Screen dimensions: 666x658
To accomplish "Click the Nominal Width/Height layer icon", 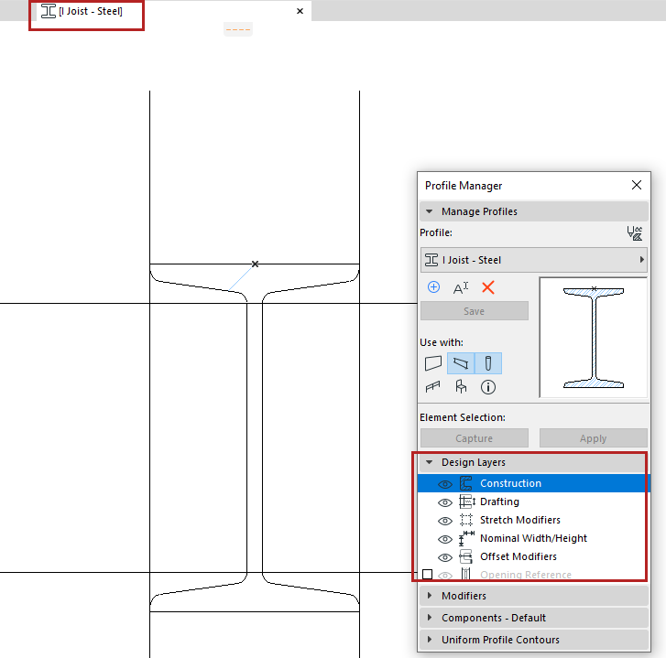I will (x=466, y=538).
